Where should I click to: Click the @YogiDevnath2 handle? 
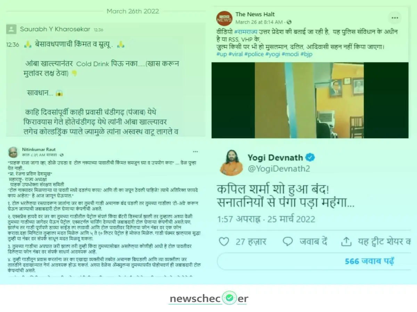tap(279, 169)
